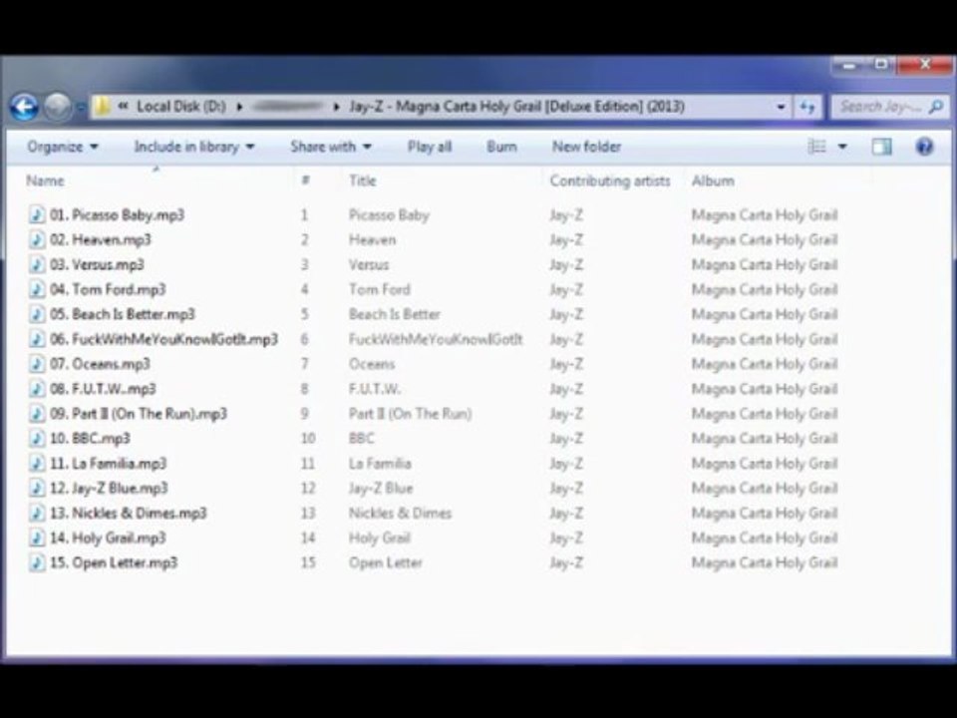Sort by the Album column header

(x=713, y=180)
